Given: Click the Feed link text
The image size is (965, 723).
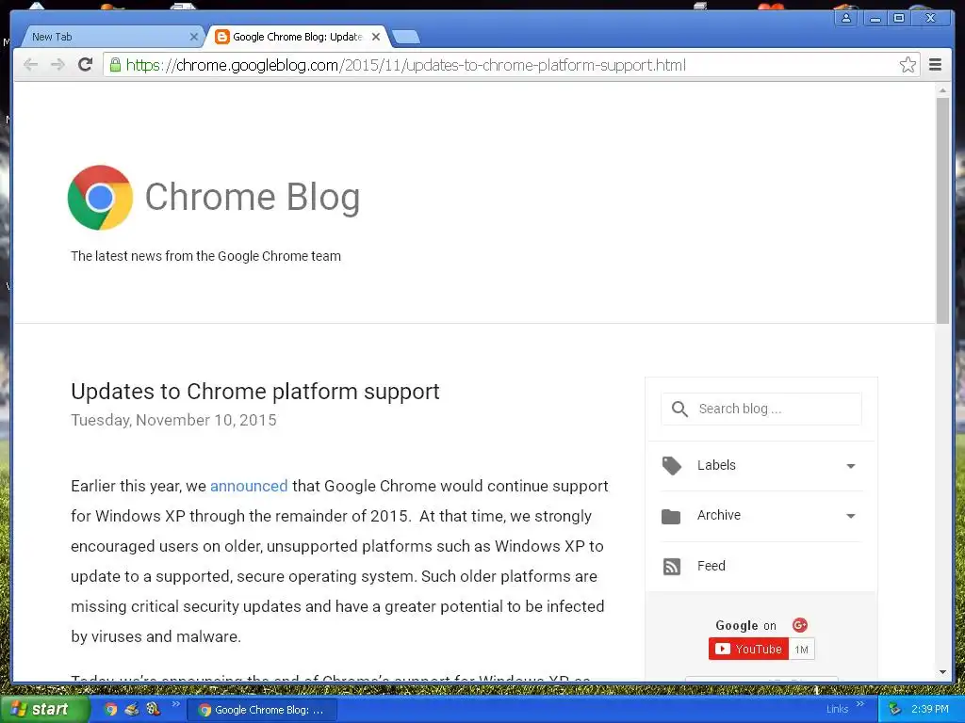Looking at the screenshot, I should (x=711, y=566).
